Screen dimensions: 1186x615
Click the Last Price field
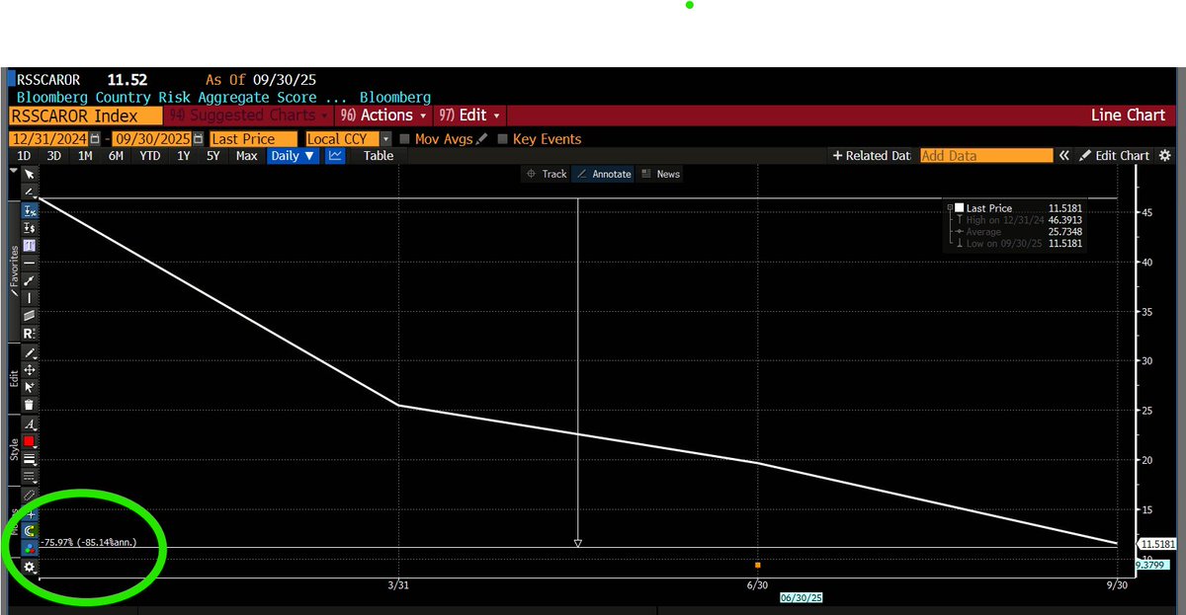(x=253, y=139)
